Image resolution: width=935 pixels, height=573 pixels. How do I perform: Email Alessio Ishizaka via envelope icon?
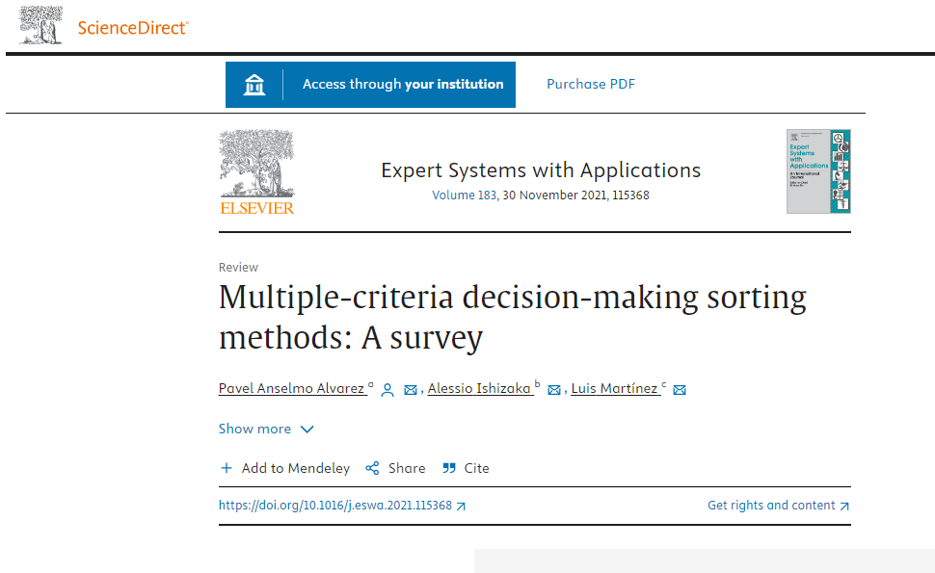[x=554, y=390]
